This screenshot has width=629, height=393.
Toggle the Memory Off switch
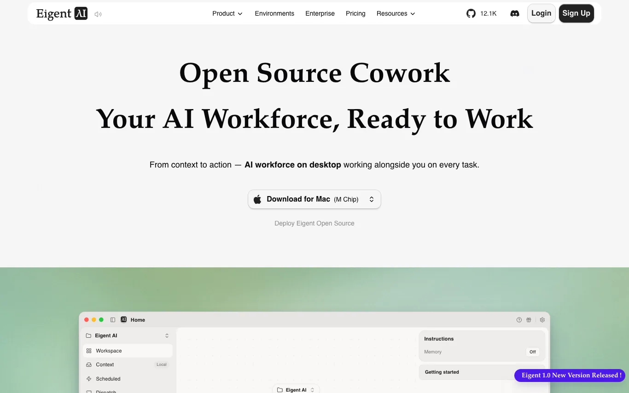pyautogui.click(x=532, y=352)
